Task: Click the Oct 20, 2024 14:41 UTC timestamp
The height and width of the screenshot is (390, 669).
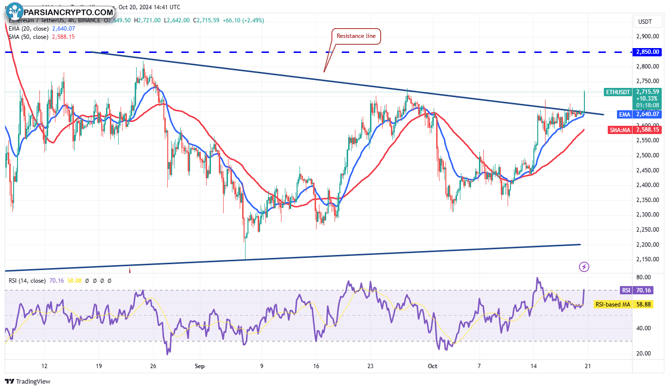Action: pos(150,7)
